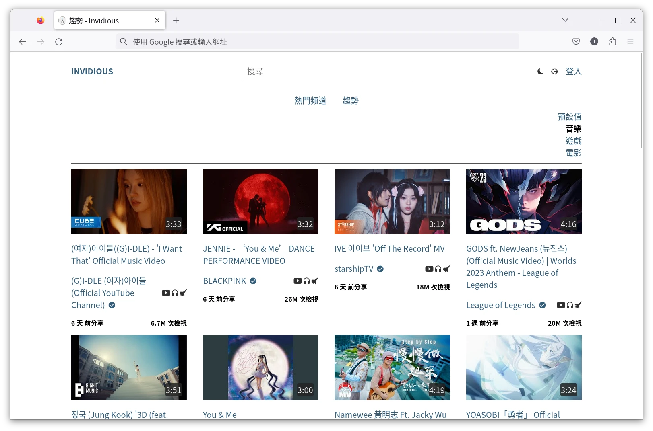The image size is (653, 431).
Task: Click YouTube icon for League of Legends video
Action: (560, 305)
